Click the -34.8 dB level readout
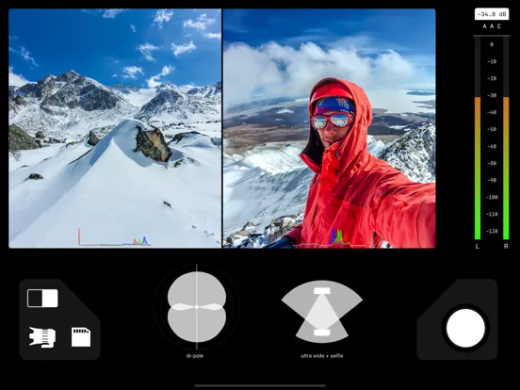520x390 pixels. 492,14
